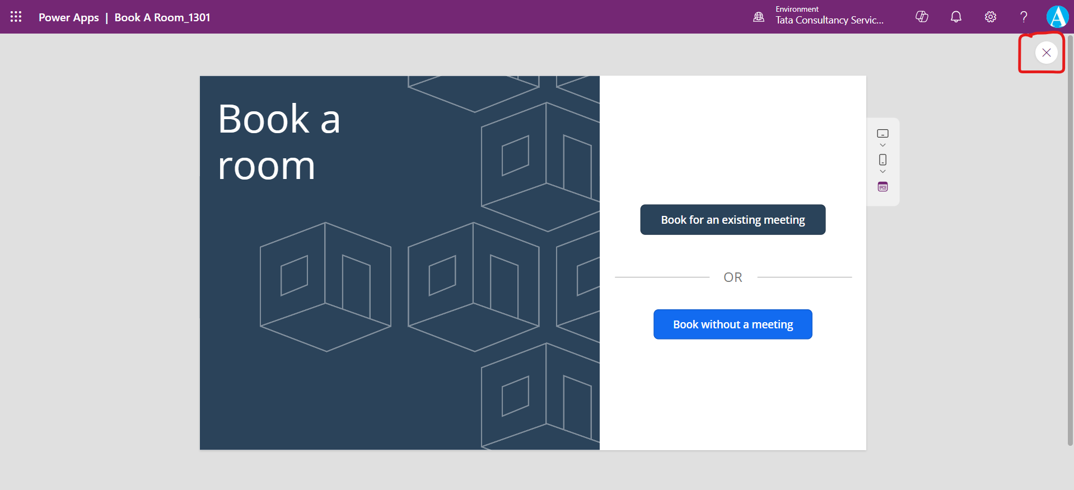Expand chevron under the phone icon
The image size is (1074, 490).
[882, 172]
